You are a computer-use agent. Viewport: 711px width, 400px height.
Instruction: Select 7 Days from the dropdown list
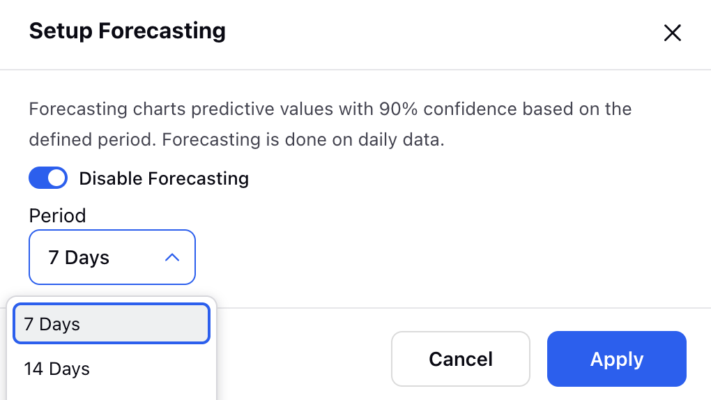[x=111, y=324]
